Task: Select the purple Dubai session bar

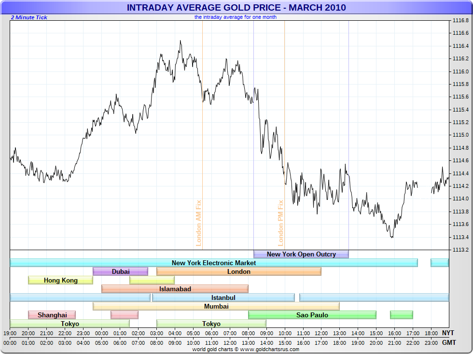Action: point(120,271)
